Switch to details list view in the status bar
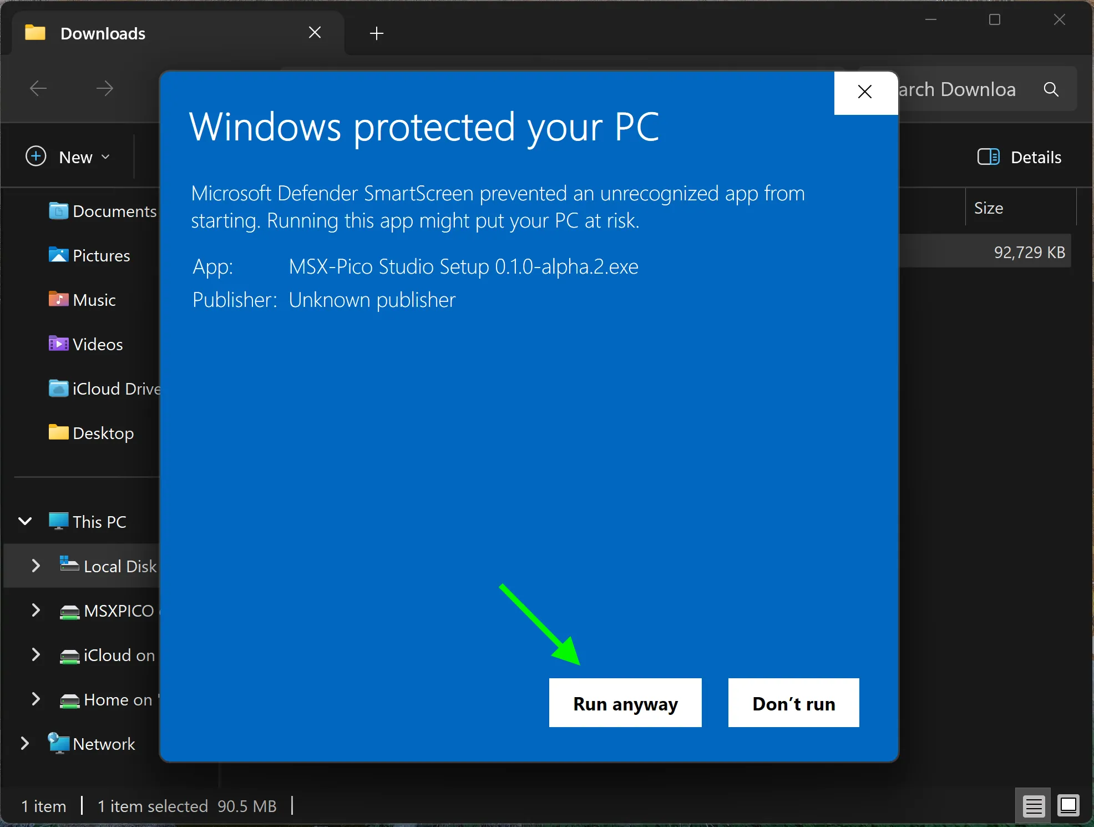 [x=1034, y=806]
